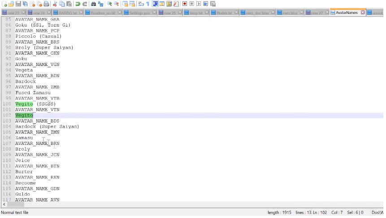Save the current recorded macro
386x218 pixels.
(x=213, y=4)
